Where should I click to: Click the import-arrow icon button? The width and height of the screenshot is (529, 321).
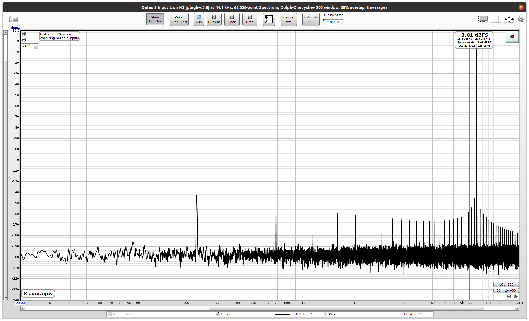[269, 19]
